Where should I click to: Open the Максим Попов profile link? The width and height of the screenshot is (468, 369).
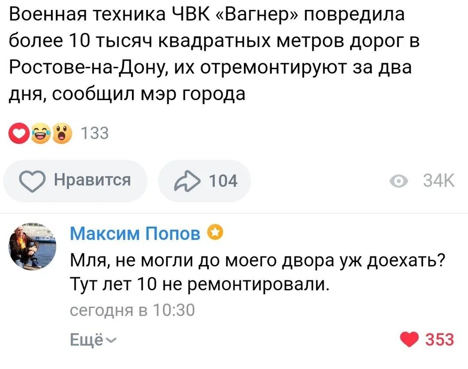point(135,234)
